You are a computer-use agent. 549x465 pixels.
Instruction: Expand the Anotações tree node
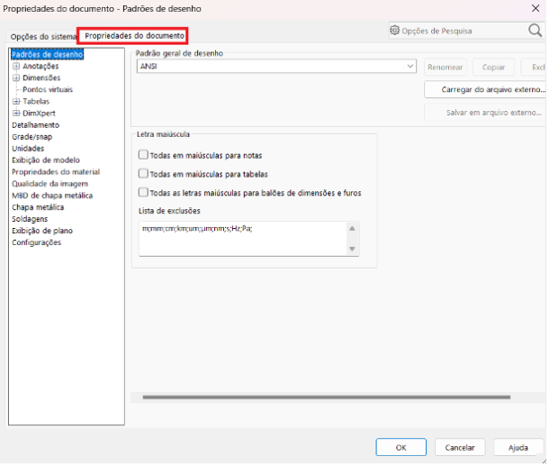pyautogui.click(x=15, y=67)
